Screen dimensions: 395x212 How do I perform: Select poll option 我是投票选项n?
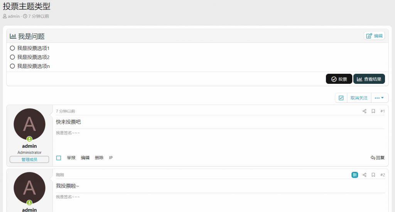tap(12, 66)
